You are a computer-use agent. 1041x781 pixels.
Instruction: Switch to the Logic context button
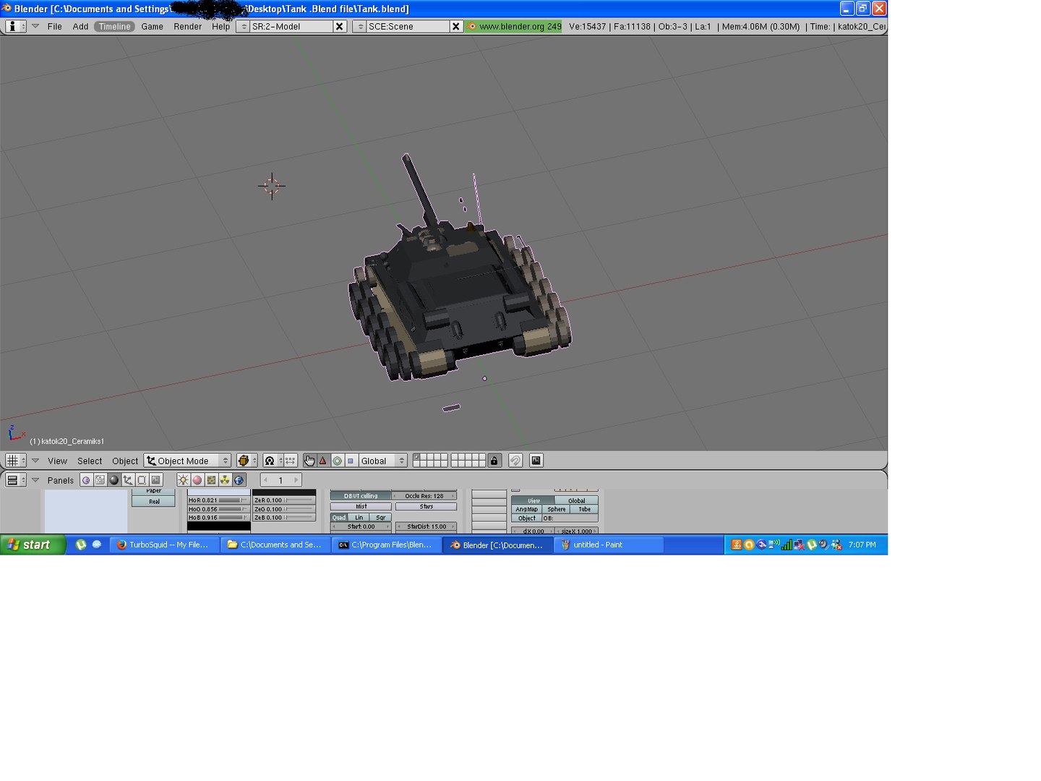click(86, 480)
